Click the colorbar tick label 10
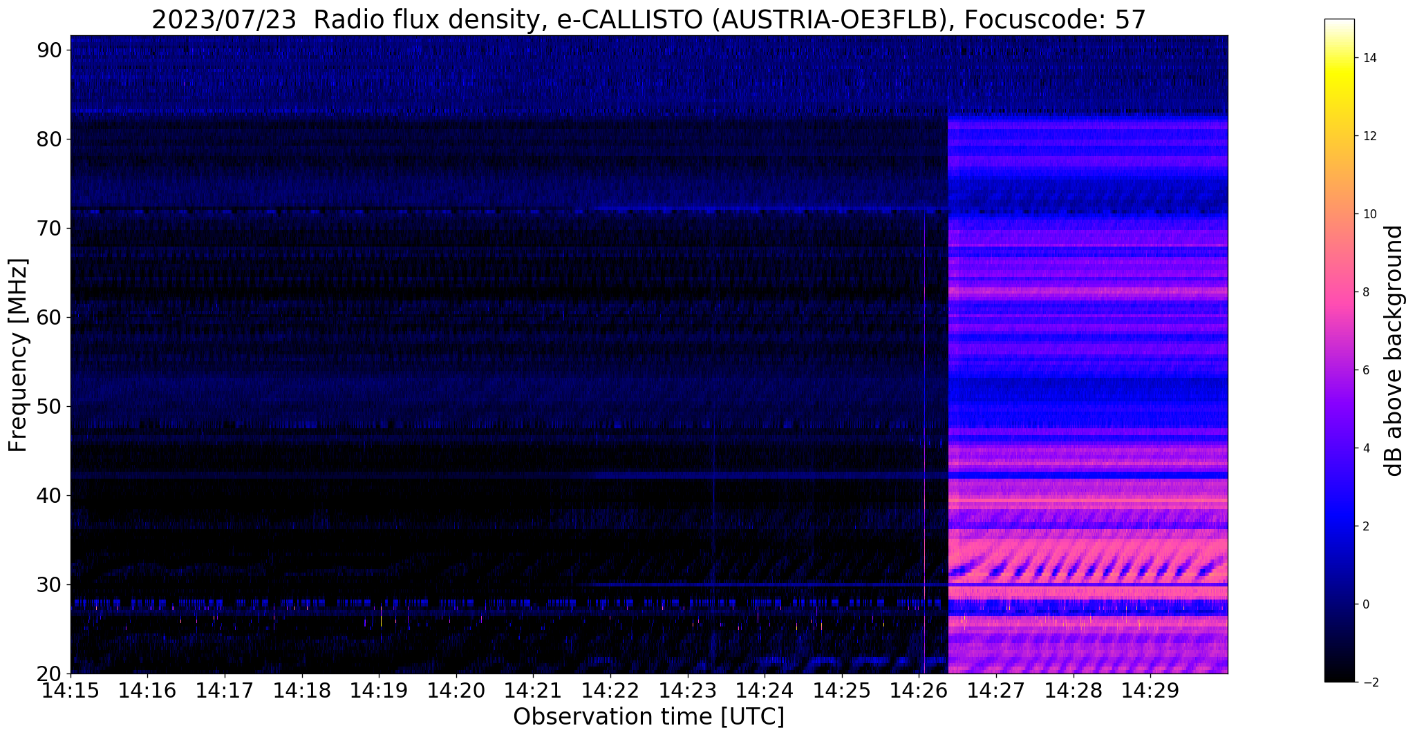 pyautogui.click(x=1368, y=214)
